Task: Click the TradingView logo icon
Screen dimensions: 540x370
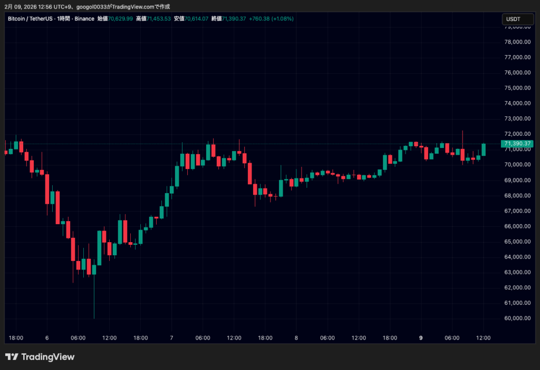Action: click(12, 357)
